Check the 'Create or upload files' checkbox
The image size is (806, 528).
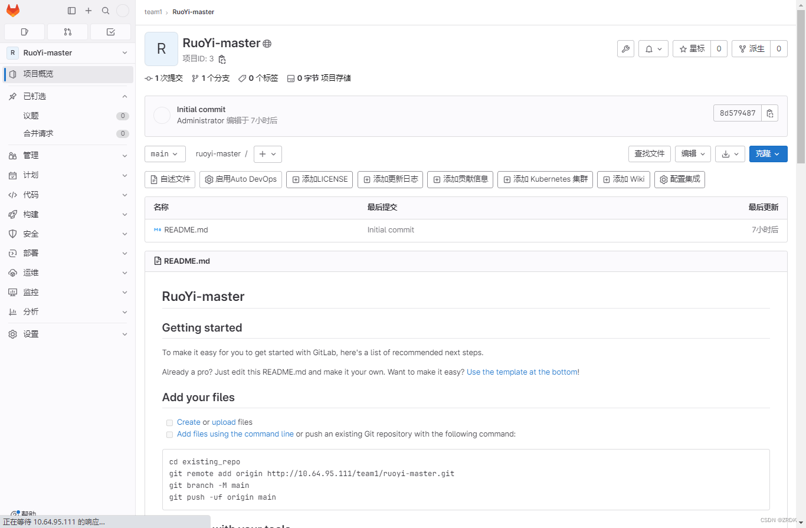[x=170, y=422]
